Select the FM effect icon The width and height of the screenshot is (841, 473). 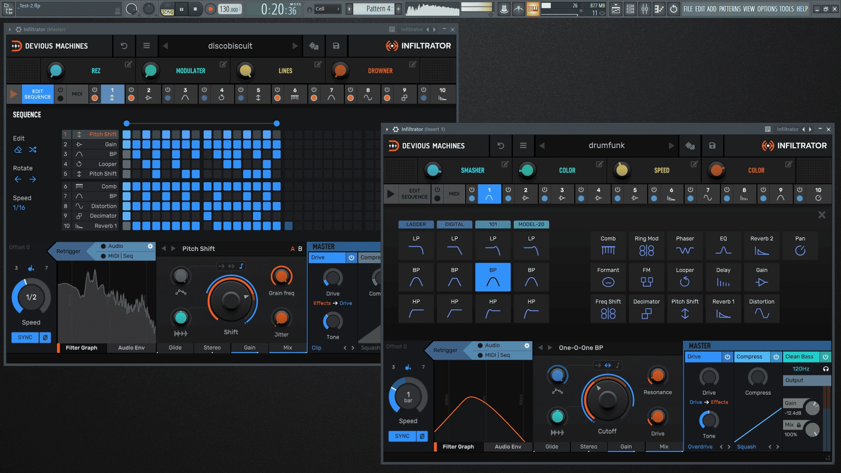(x=647, y=277)
